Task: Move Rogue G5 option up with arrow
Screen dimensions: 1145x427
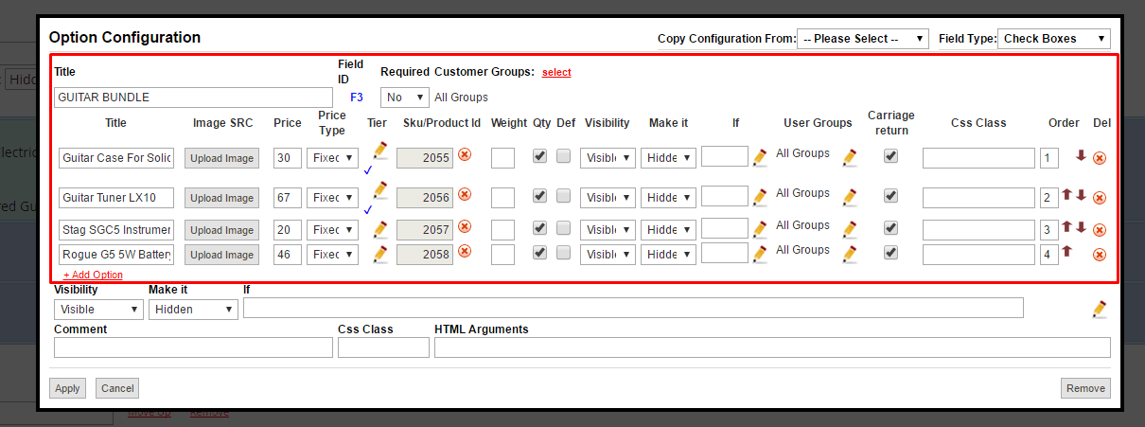Action: click(1066, 251)
